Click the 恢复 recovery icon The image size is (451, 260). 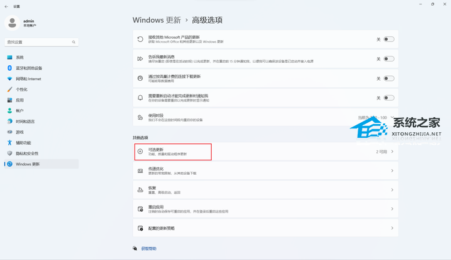point(140,190)
